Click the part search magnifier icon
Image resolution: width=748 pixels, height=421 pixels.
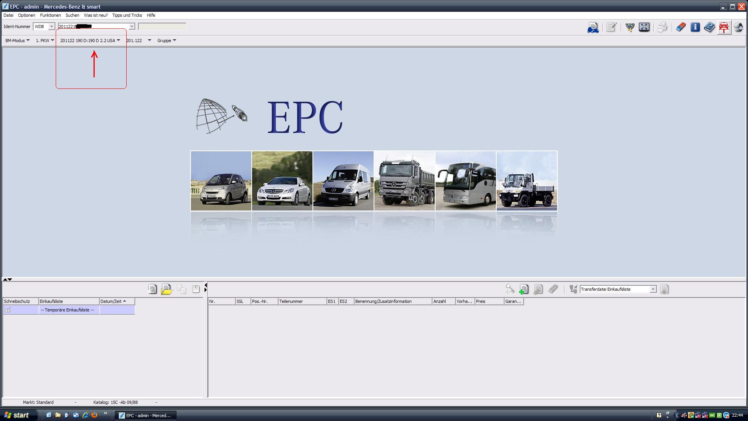510,289
